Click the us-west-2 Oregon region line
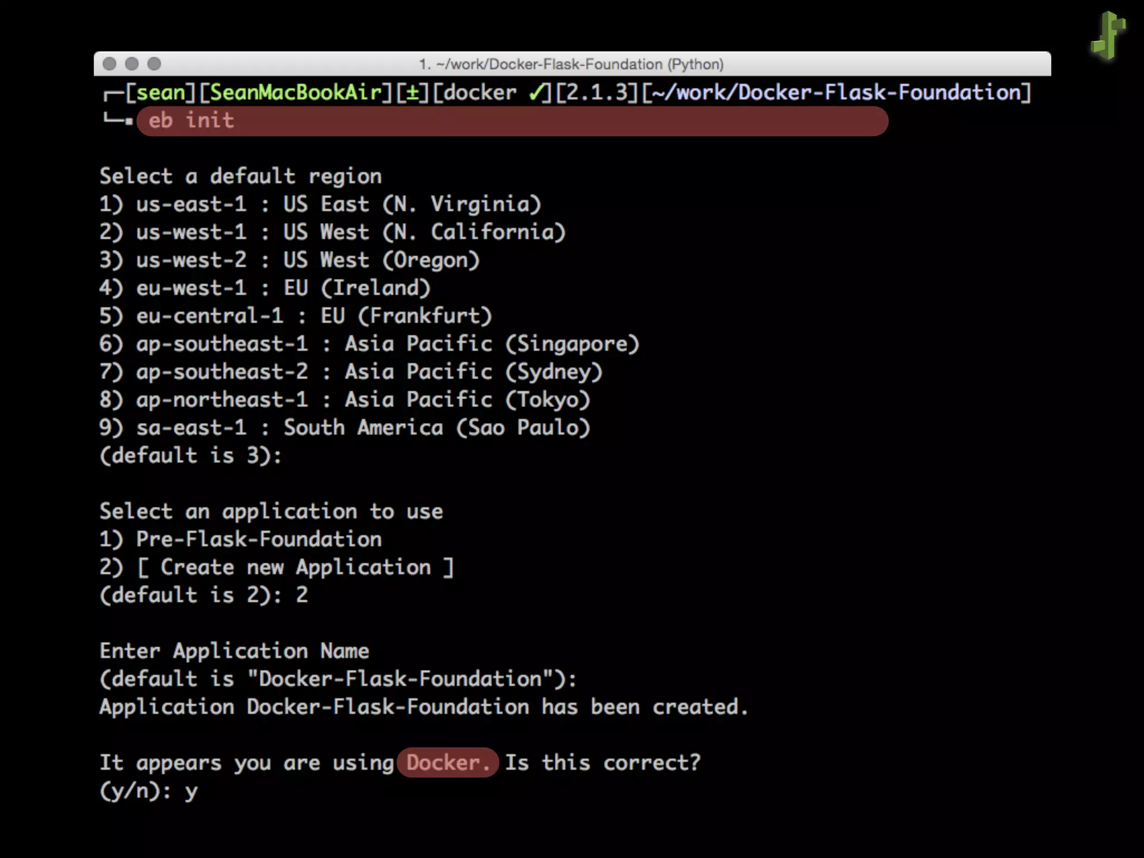The width and height of the screenshot is (1144, 858). point(289,260)
